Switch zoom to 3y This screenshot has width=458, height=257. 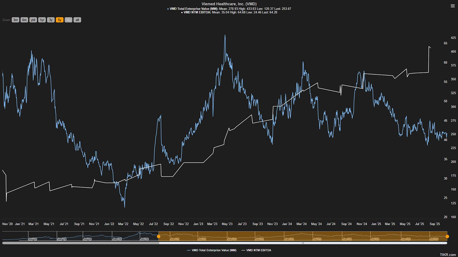click(51, 20)
